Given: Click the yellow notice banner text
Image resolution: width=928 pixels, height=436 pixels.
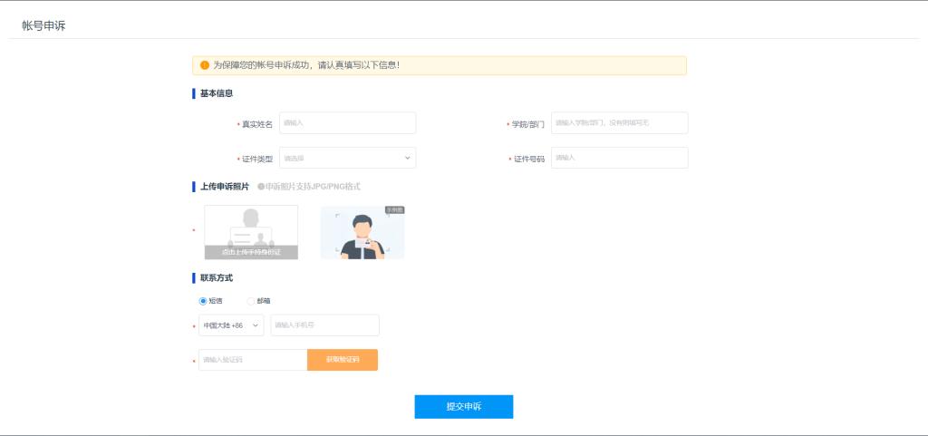Looking at the screenshot, I should tap(306, 65).
